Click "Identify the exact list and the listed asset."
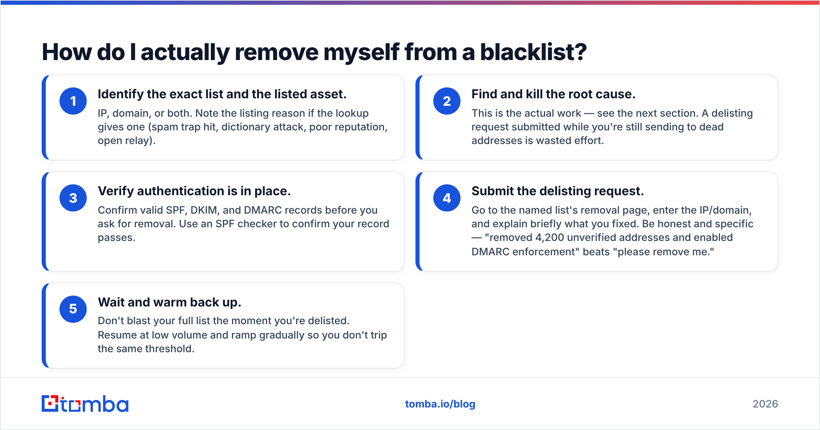This screenshot has height=430, width=820. 222,94
